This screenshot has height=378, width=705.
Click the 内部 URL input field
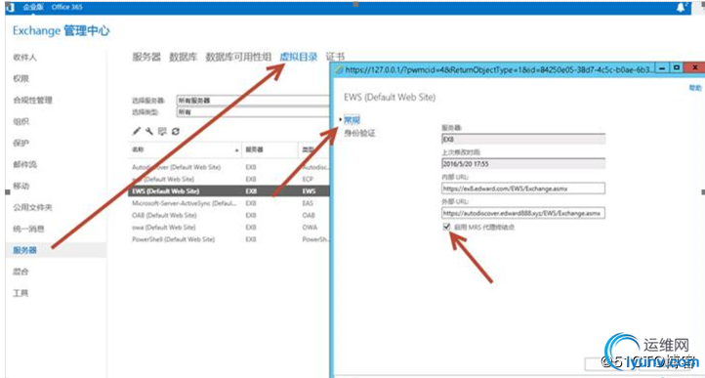point(523,189)
